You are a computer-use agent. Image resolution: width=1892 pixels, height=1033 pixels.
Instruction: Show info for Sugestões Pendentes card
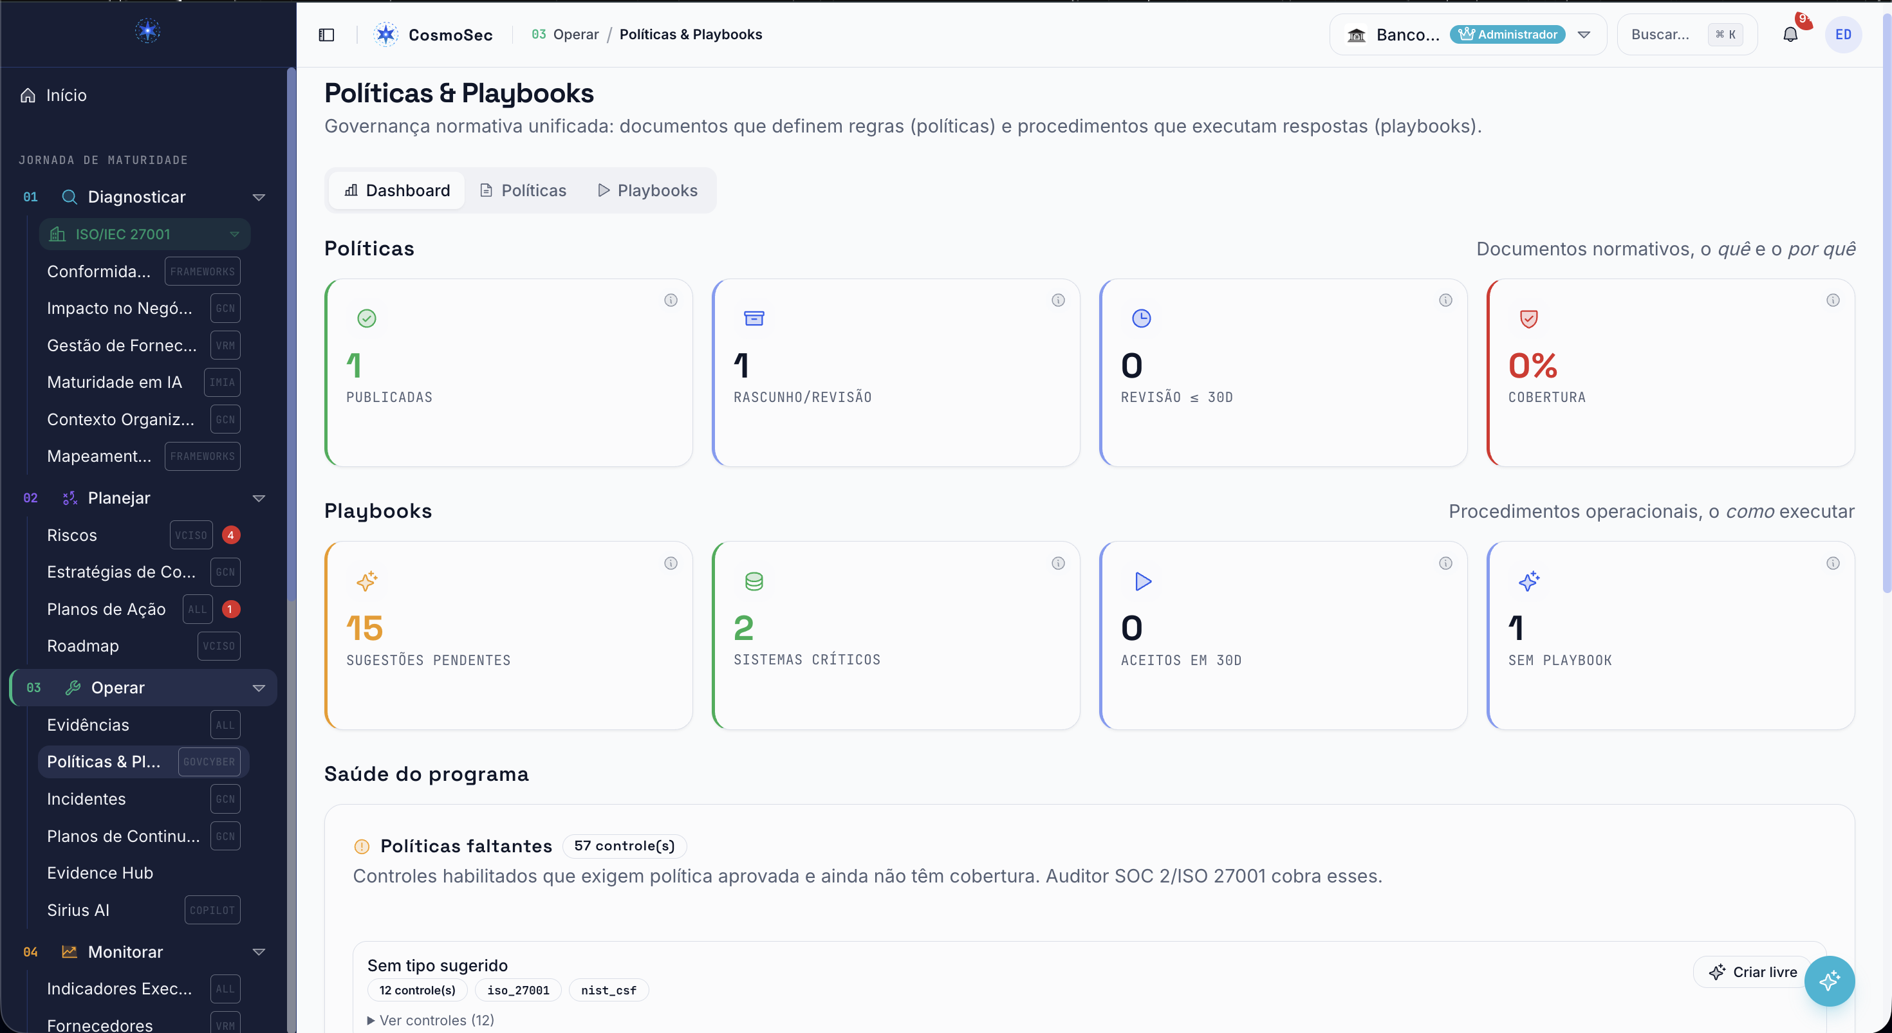click(671, 563)
